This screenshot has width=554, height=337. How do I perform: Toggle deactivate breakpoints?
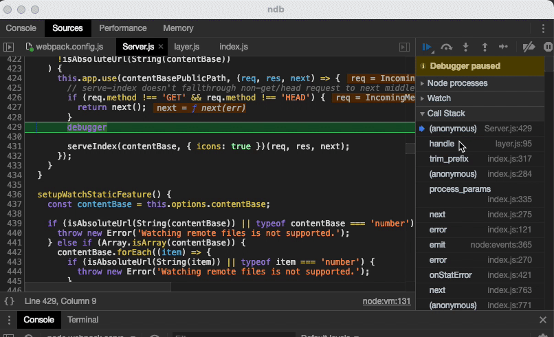529,47
